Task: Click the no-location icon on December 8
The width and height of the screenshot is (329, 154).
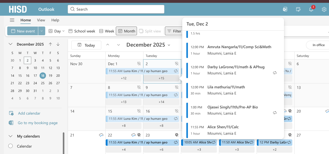Action: pyautogui.click(x=139, y=87)
